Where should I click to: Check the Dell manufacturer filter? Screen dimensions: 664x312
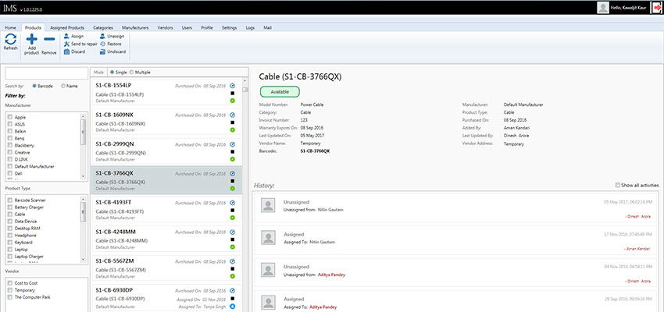point(9,174)
